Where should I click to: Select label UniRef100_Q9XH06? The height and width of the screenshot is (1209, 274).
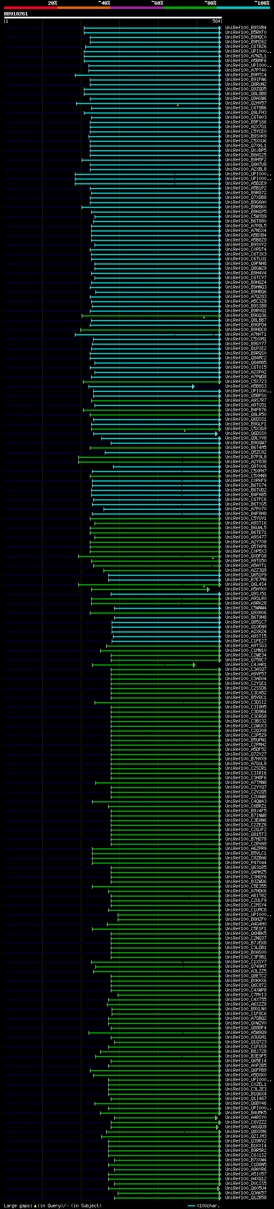tap(246, 612)
